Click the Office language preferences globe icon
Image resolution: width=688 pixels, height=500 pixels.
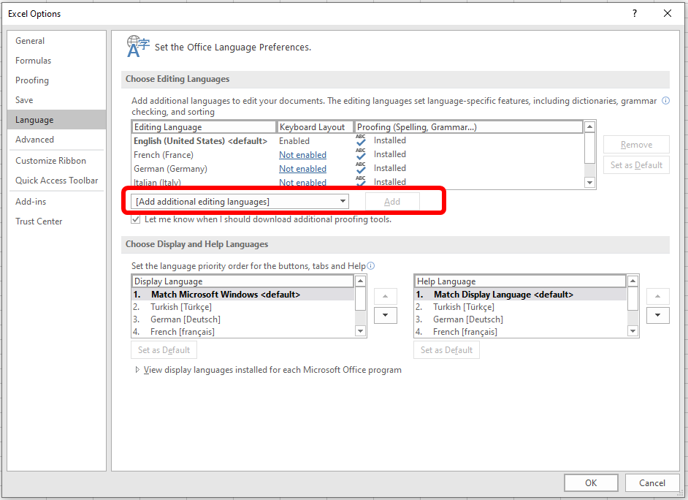click(x=138, y=47)
